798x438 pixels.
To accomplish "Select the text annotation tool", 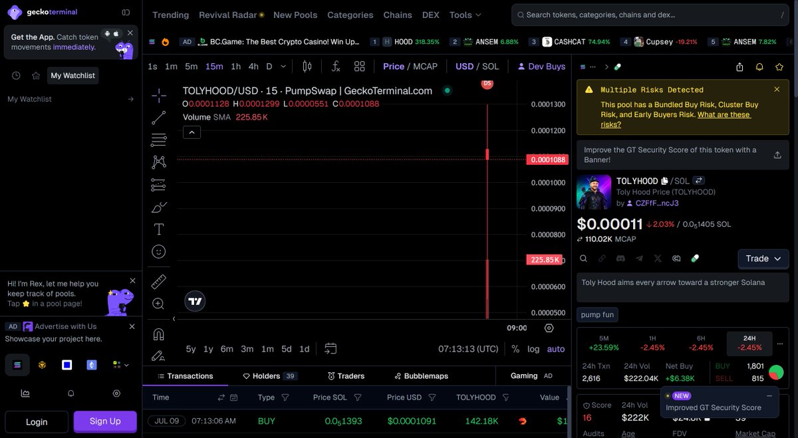I will (158, 229).
